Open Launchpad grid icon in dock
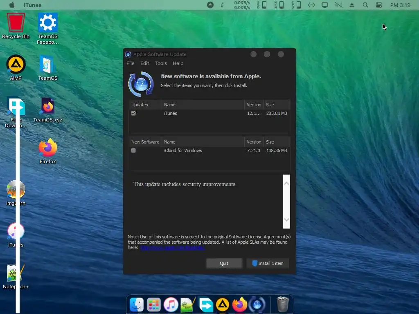The width and height of the screenshot is (419, 314). pyautogui.click(x=154, y=304)
